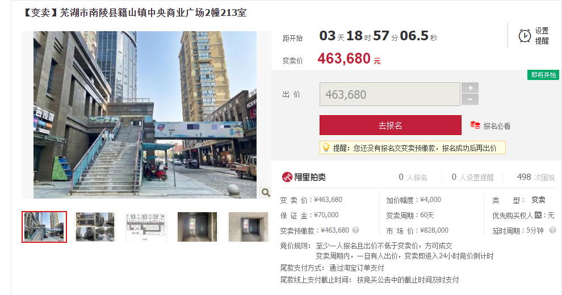Increase bid with the plus button
Screen dimensions: 562x295
[470, 88]
